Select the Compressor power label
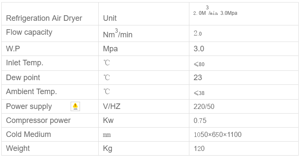The width and height of the screenshot is (300, 156). click(x=38, y=120)
